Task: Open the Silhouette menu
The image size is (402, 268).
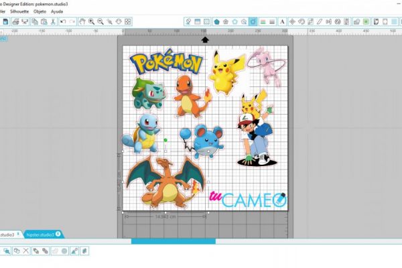Action: pyautogui.click(x=19, y=11)
